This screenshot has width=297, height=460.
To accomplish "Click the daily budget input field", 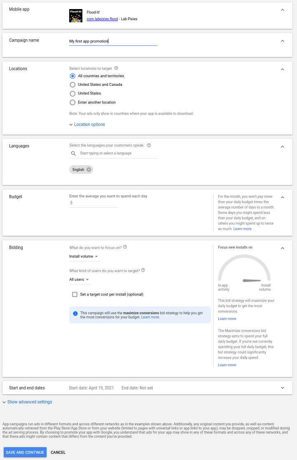I will (96, 203).
